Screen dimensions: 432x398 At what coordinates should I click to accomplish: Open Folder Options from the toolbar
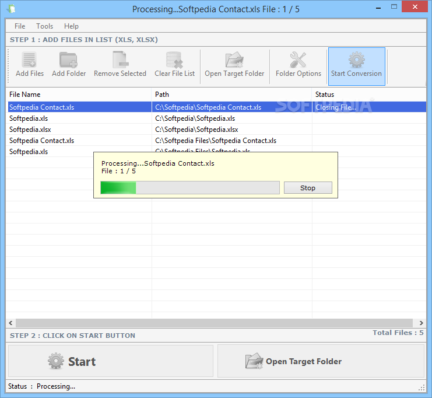(x=298, y=65)
